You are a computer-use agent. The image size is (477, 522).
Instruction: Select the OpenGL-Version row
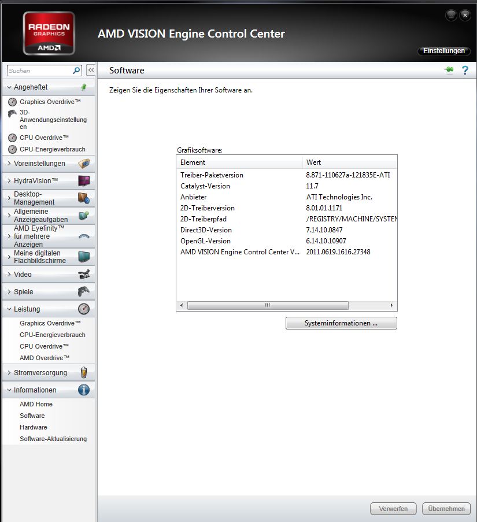coord(287,241)
